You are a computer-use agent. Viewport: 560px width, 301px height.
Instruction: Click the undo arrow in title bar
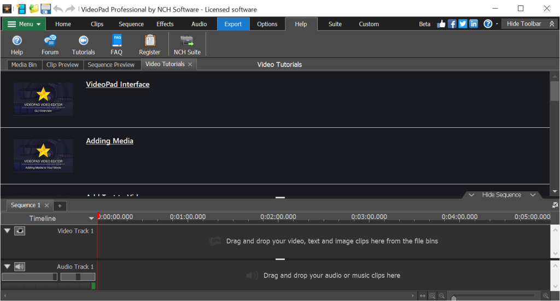pos(58,9)
